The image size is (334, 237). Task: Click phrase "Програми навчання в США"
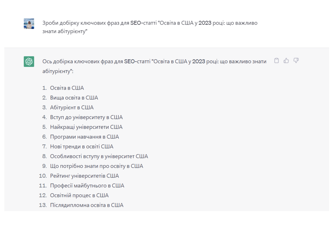click(84, 137)
